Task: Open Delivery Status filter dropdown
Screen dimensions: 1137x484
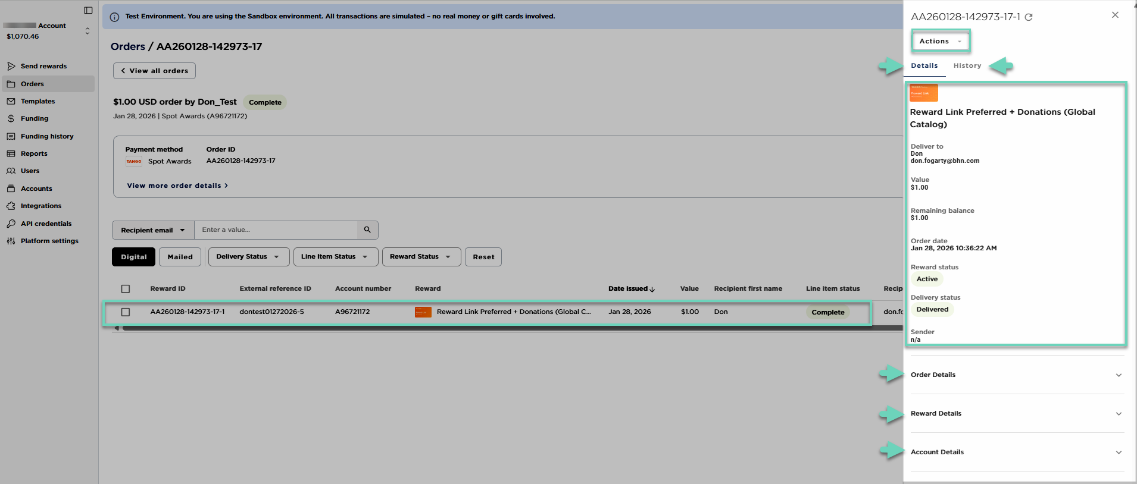Action: click(248, 257)
